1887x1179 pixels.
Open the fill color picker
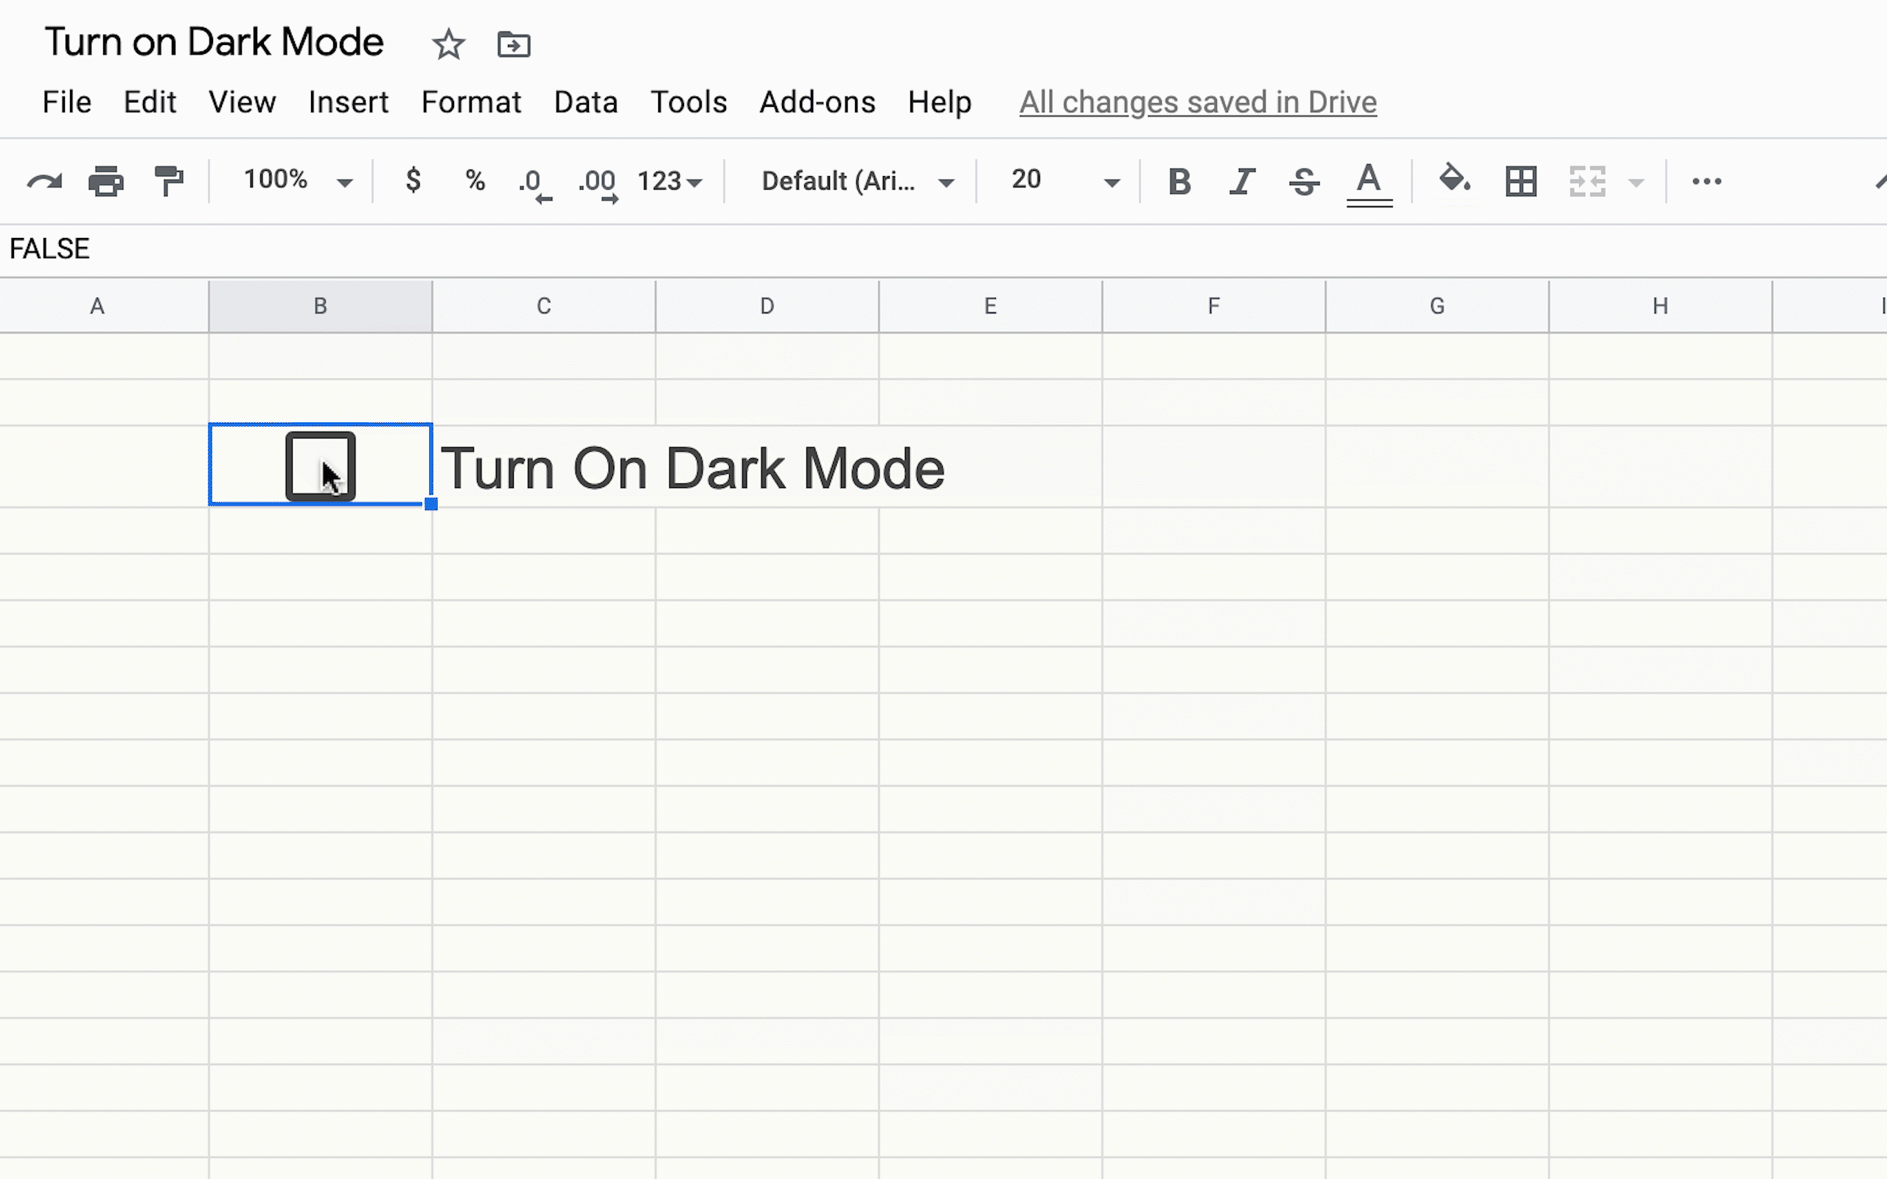1454,180
